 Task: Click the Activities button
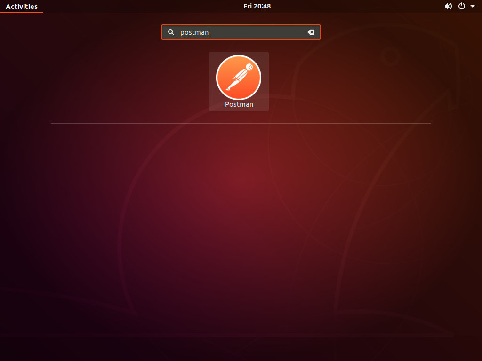pos(22,7)
